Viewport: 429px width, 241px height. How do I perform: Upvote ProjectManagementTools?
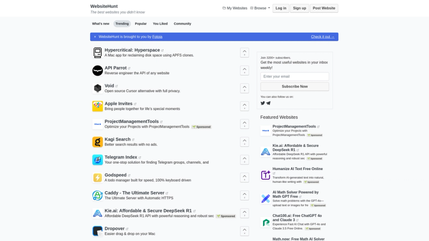[245, 124]
